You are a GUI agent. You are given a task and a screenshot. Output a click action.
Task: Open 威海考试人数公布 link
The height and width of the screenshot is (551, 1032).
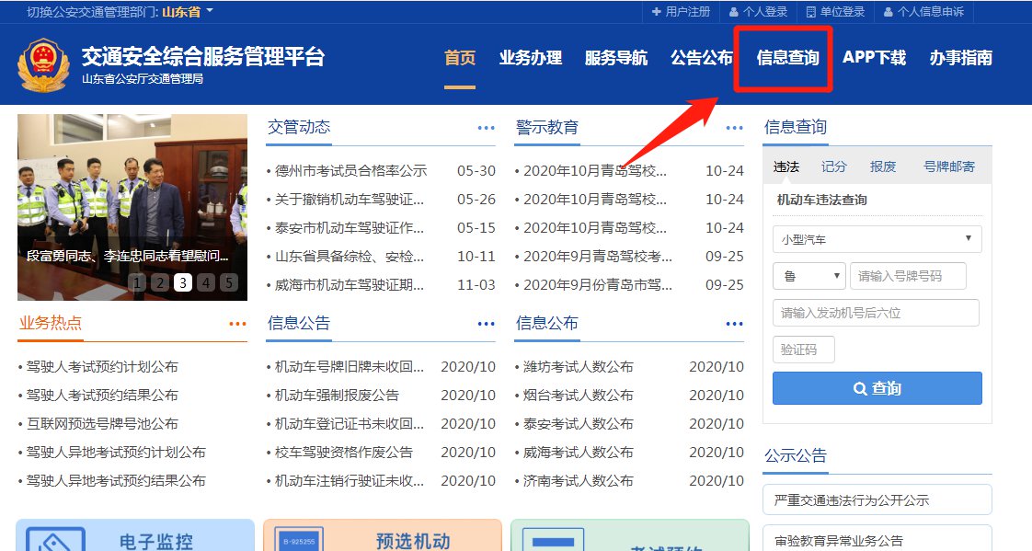pos(578,453)
